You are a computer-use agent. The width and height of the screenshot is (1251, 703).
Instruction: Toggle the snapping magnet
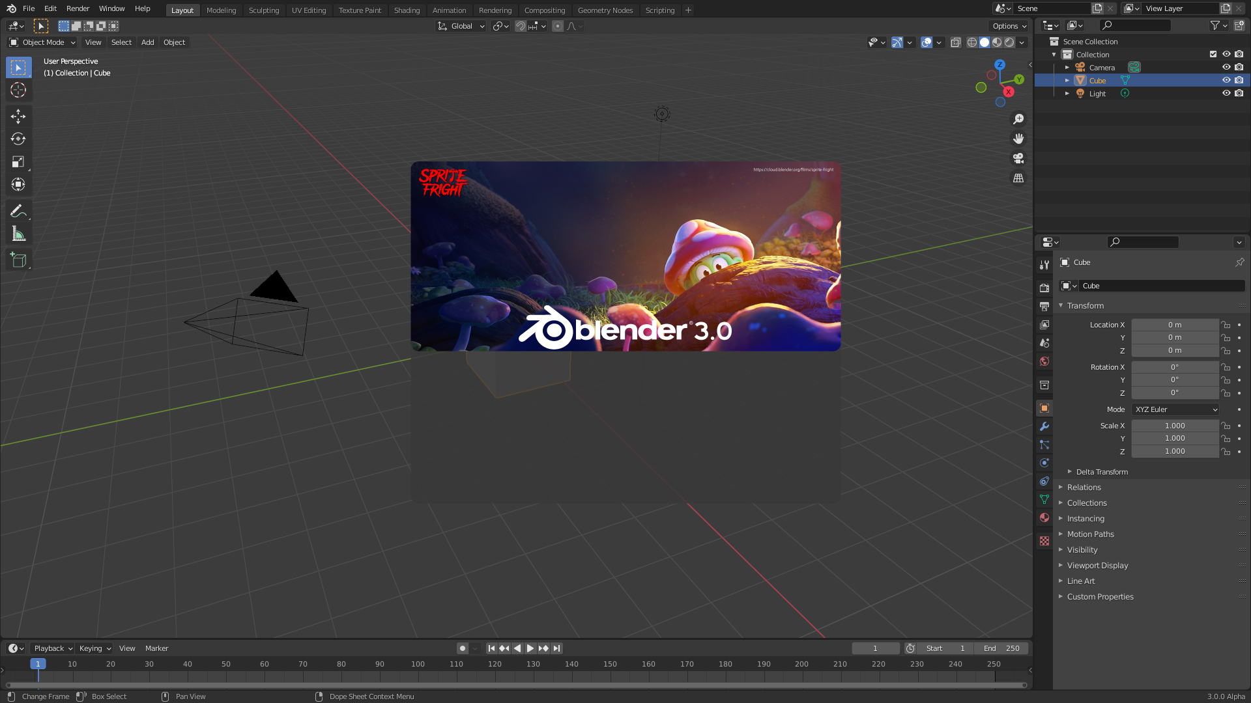[521, 26]
